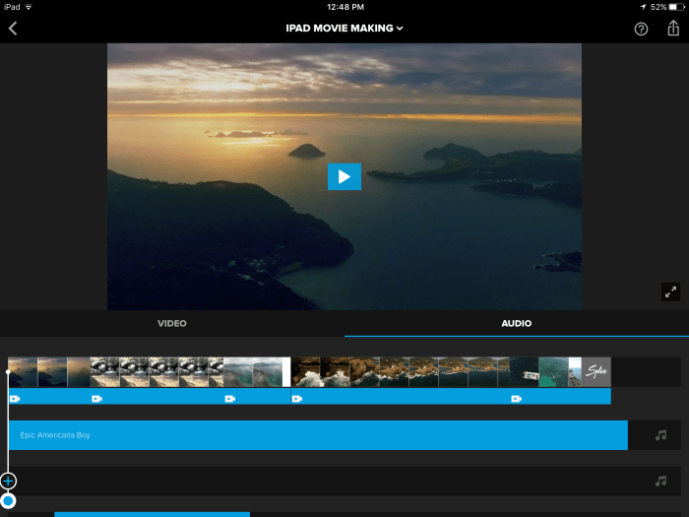Expand the video preview to fullscreen
Image resolution: width=689 pixels, height=517 pixels.
point(670,291)
